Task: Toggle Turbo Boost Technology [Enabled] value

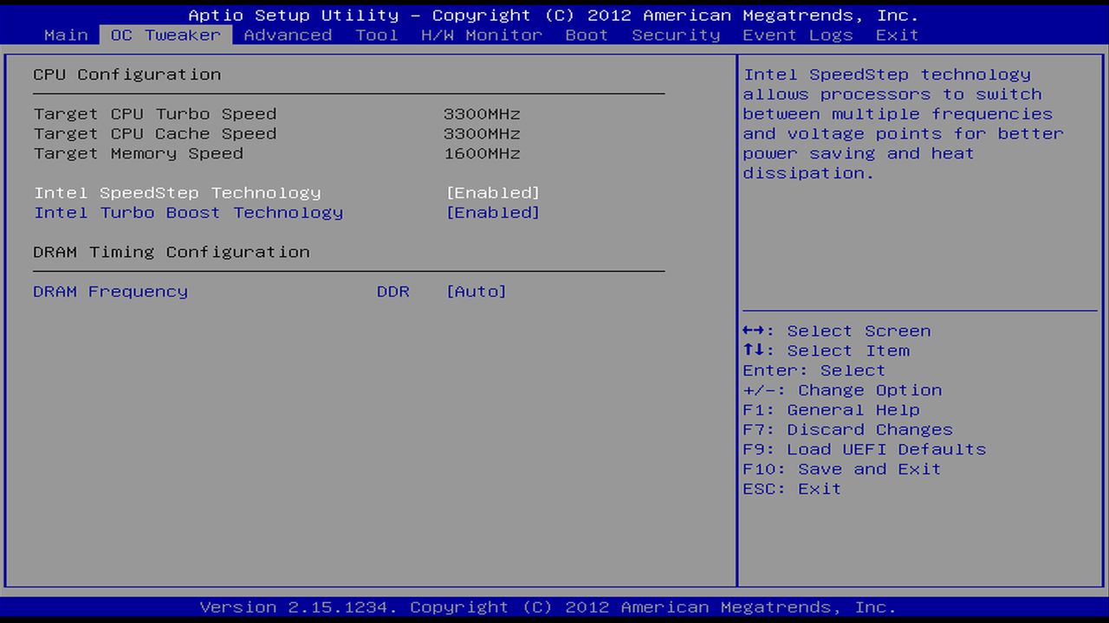Action: tap(493, 213)
